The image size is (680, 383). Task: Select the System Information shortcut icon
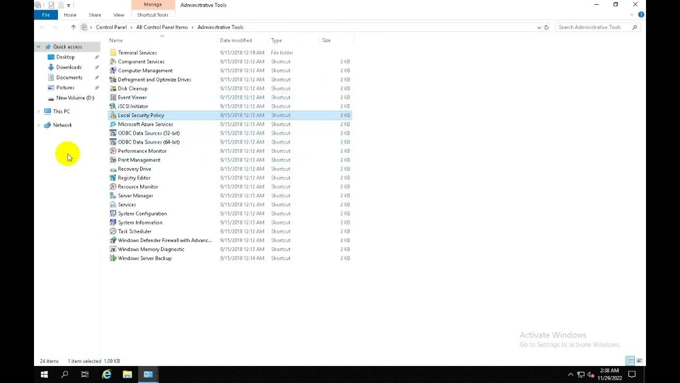point(113,222)
